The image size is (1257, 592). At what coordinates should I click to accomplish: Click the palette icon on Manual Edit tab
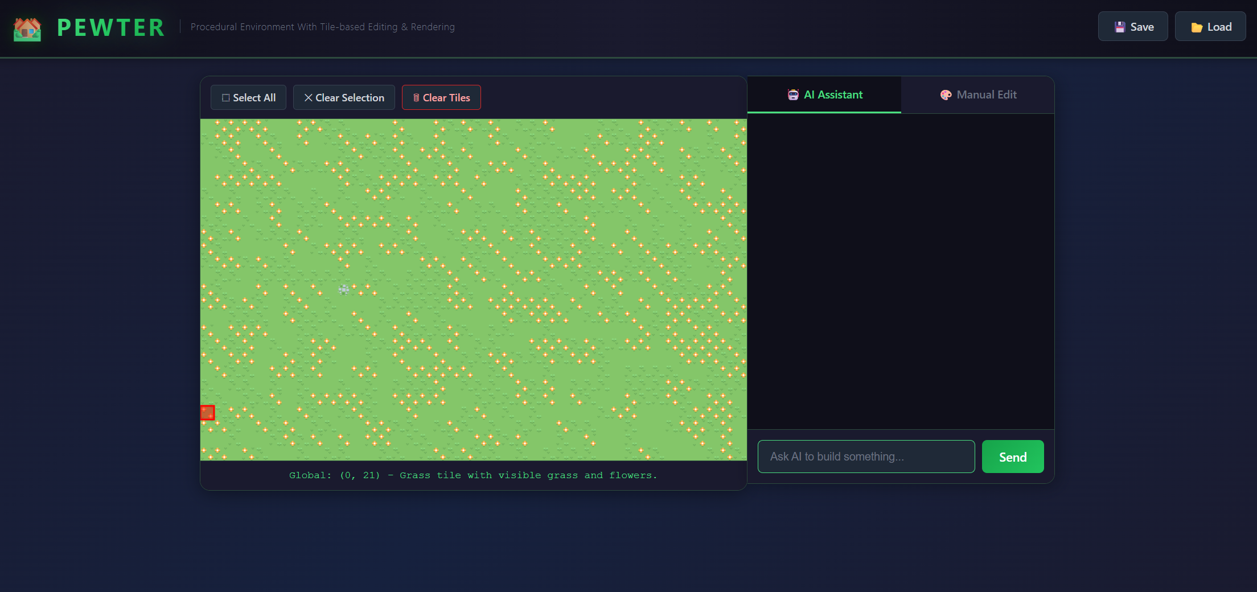tap(946, 94)
